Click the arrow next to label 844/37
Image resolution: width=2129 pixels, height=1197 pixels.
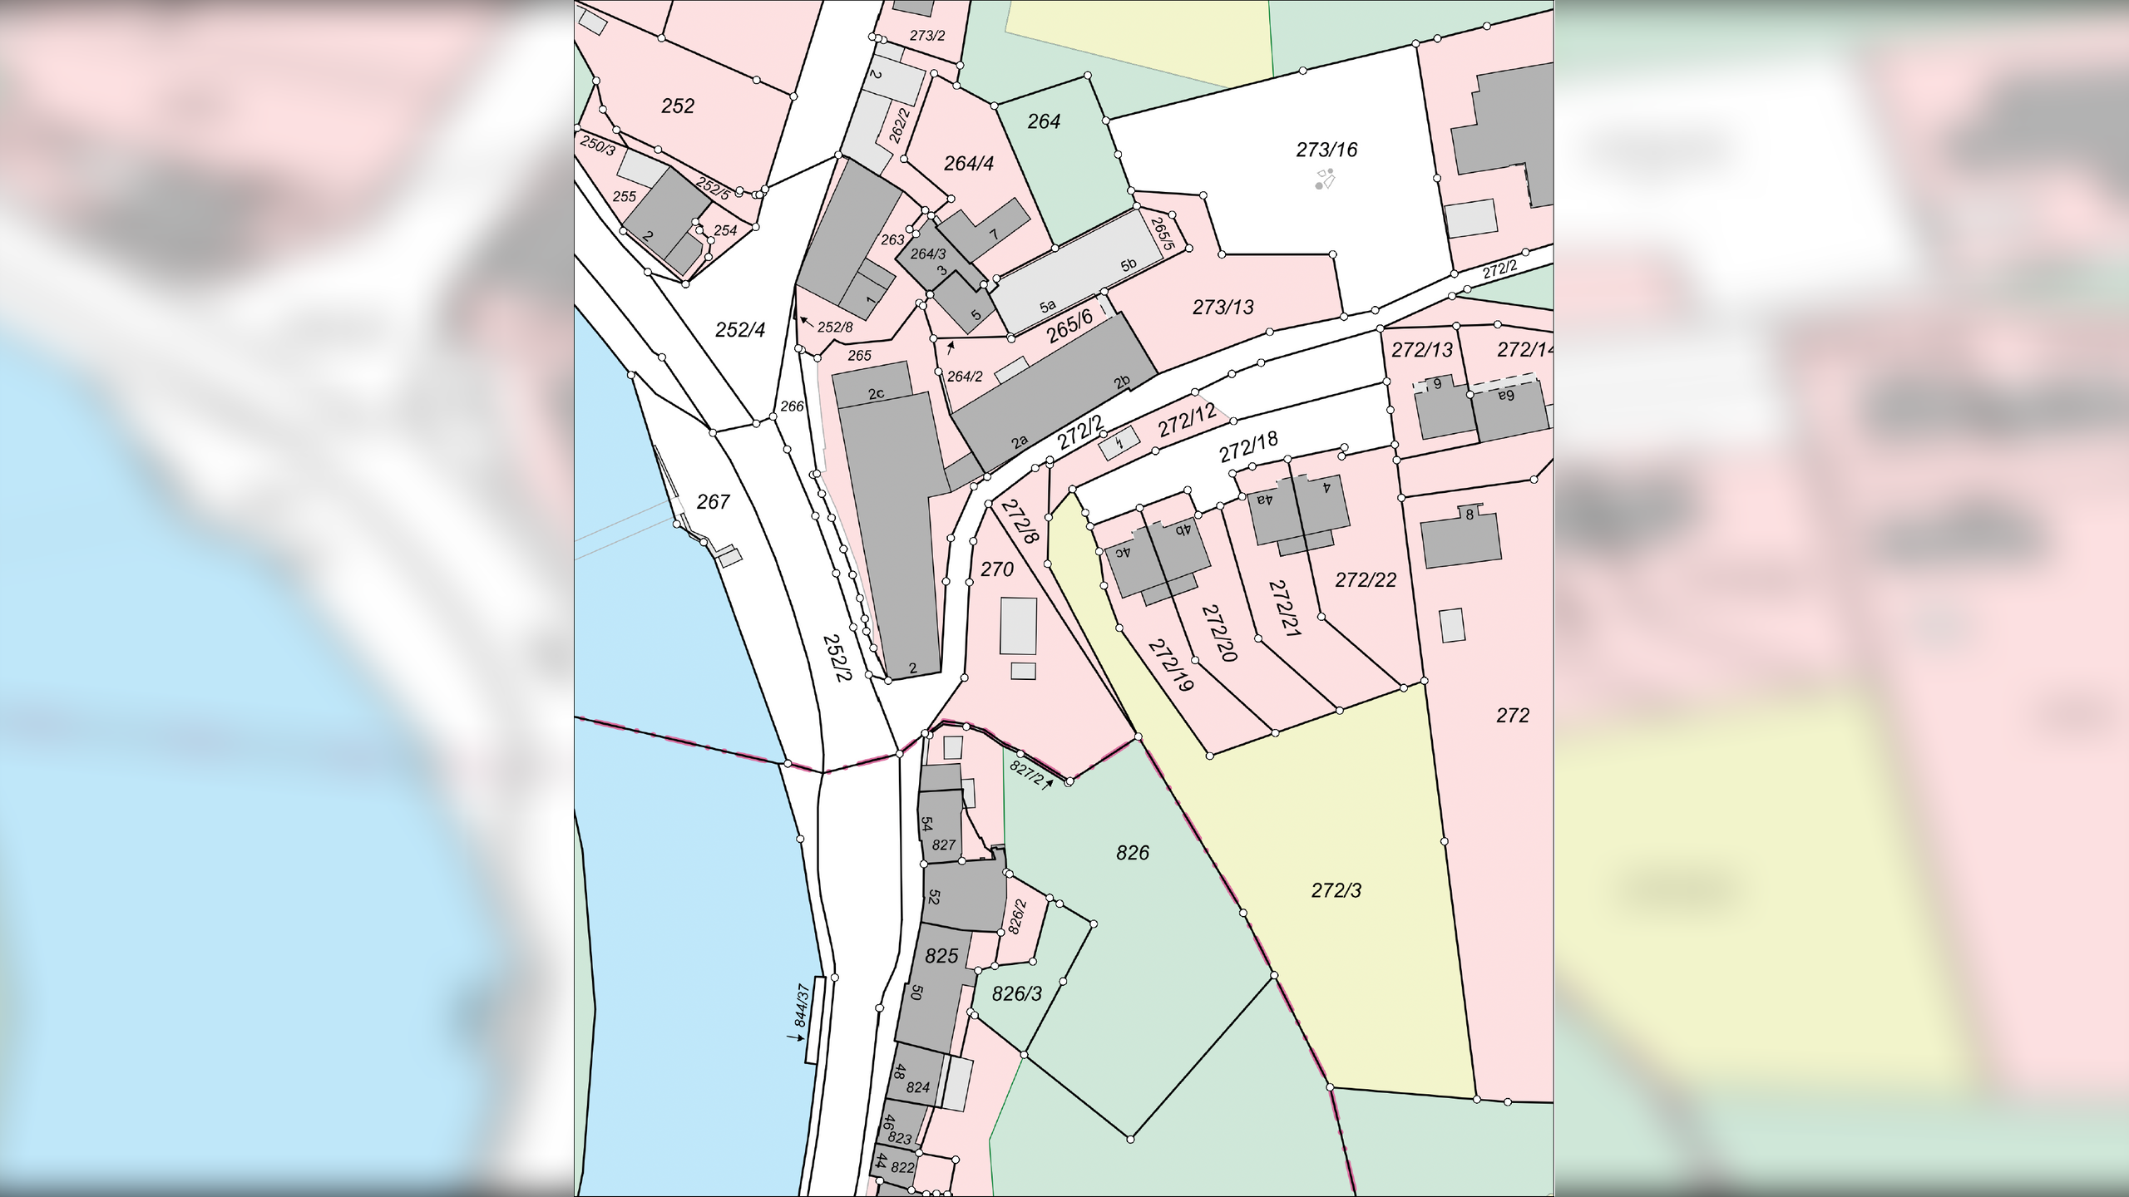pos(794,1037)
